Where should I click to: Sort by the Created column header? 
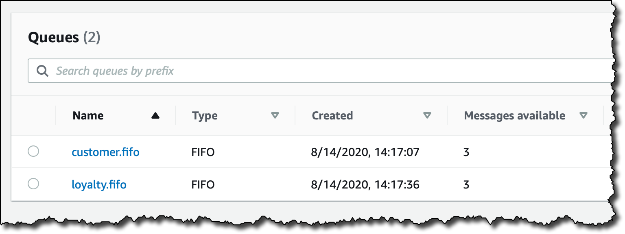[x=332, y=116]
